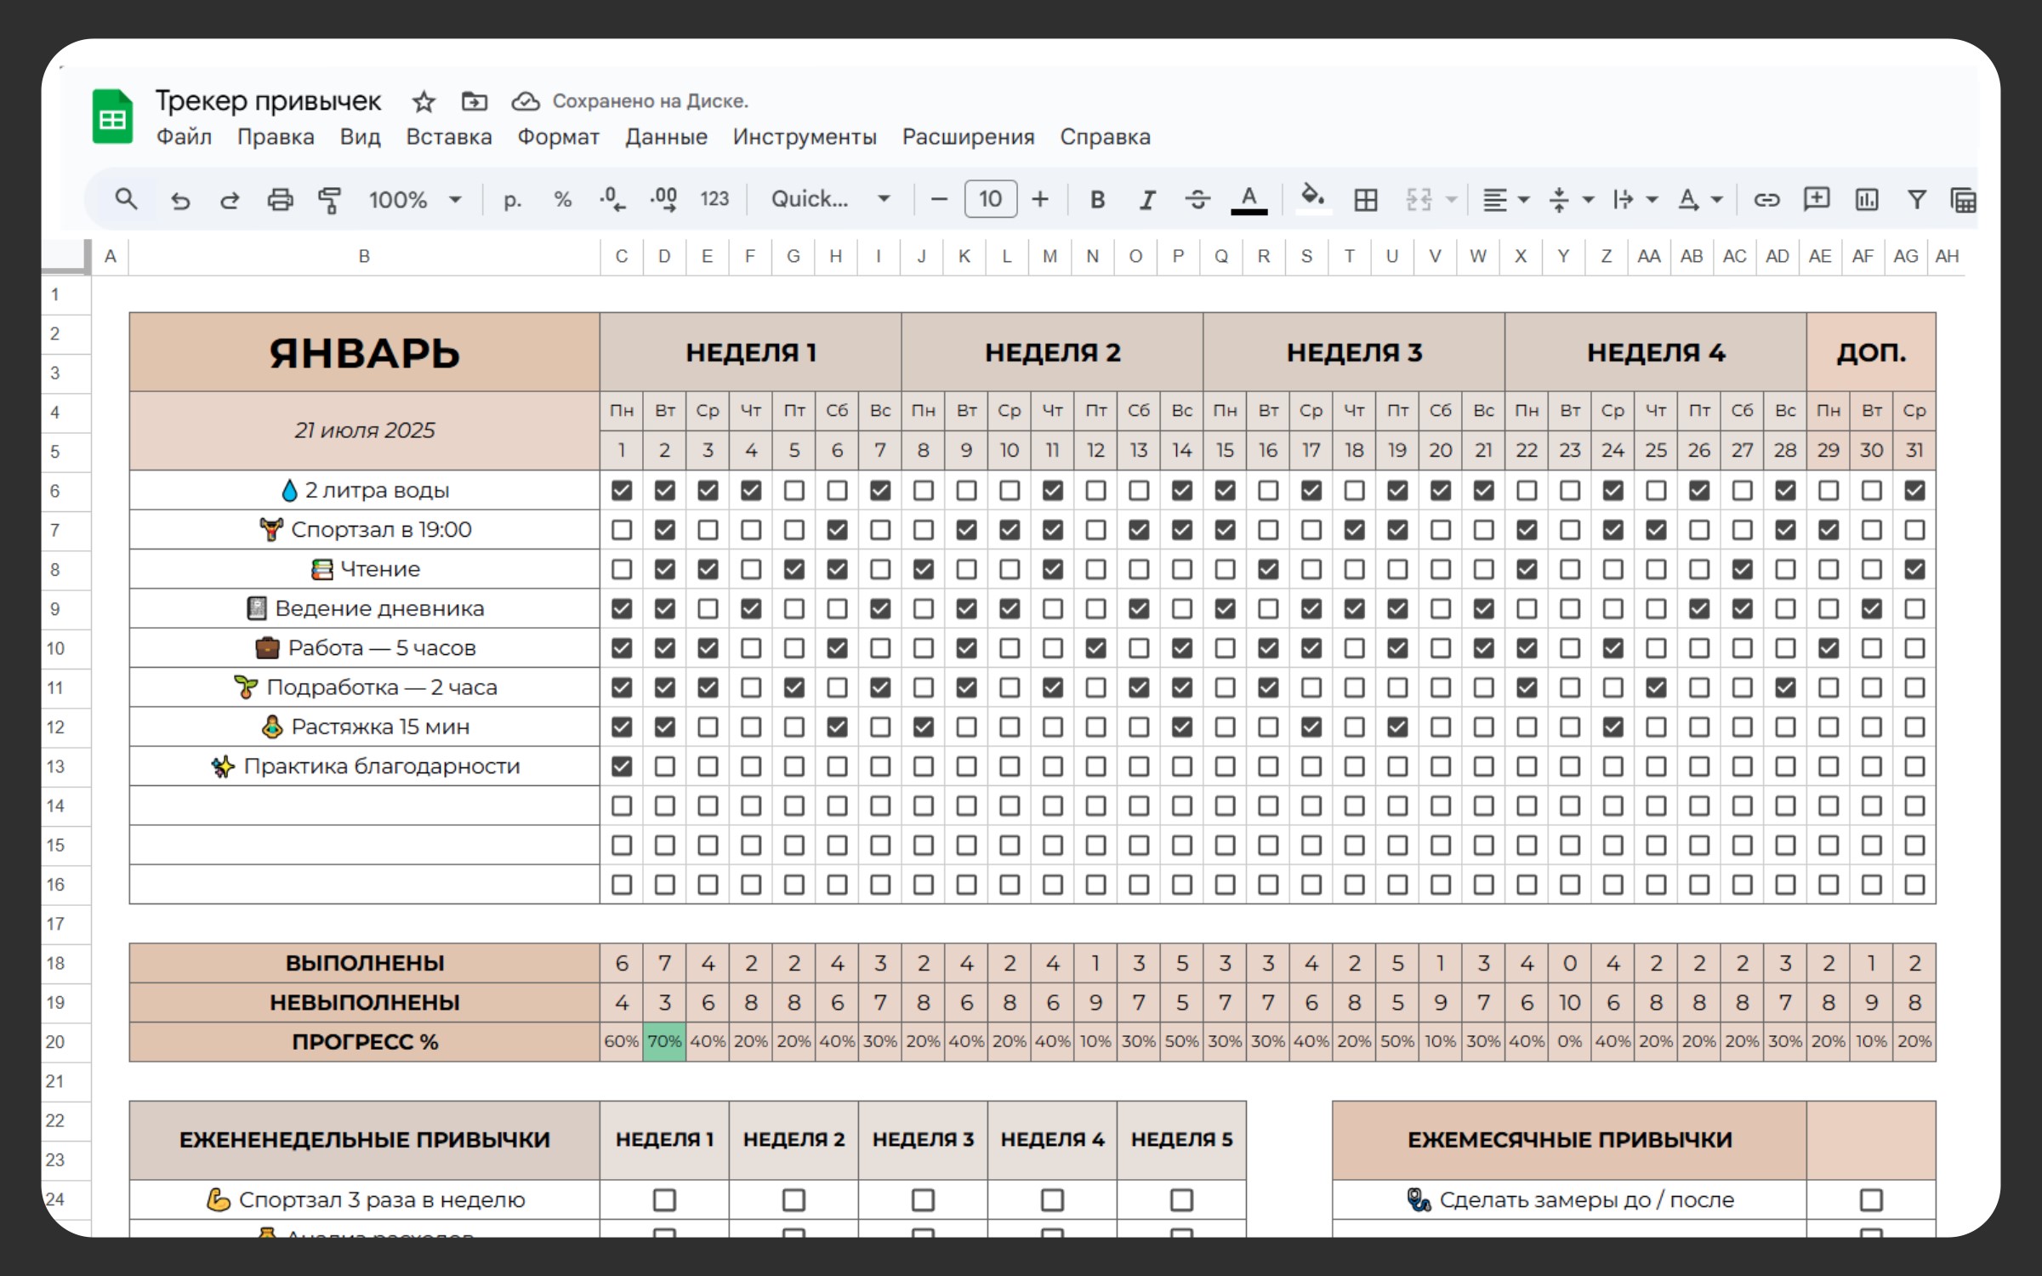Open the Правка menu
Screen dimensions: 2042x1276
pyautogui.click(x=276, y=137)
